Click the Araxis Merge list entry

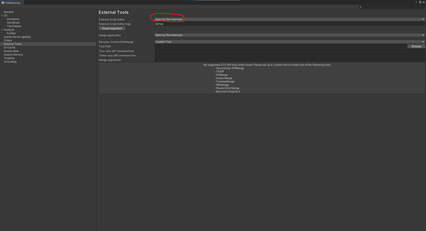[223, 78]
